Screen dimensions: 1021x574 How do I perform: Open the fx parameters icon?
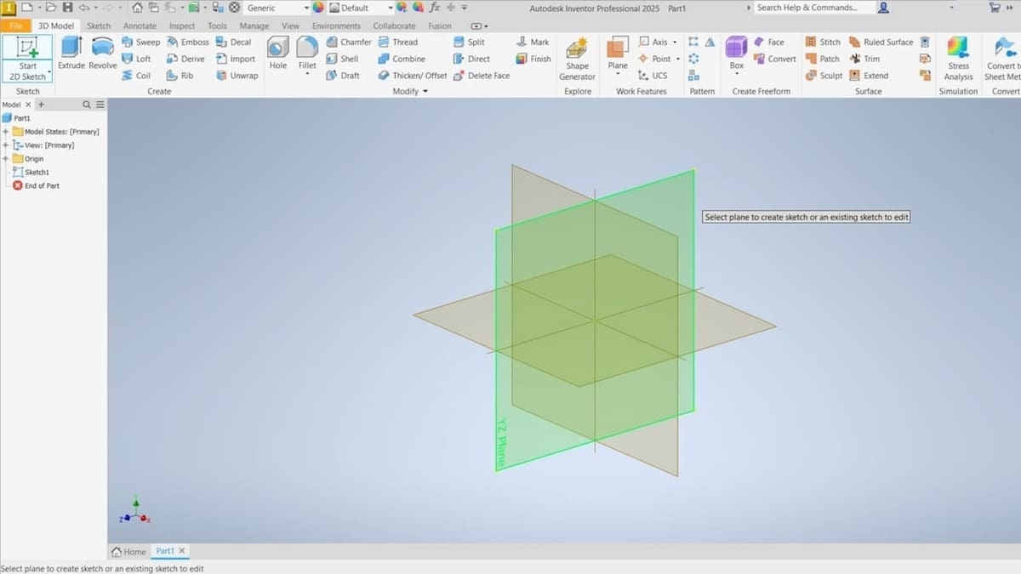coord(435,8)
